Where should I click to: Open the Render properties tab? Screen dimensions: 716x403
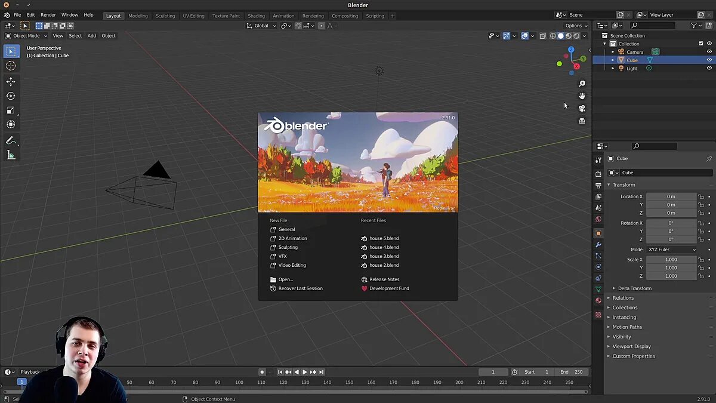pos(598,174)
